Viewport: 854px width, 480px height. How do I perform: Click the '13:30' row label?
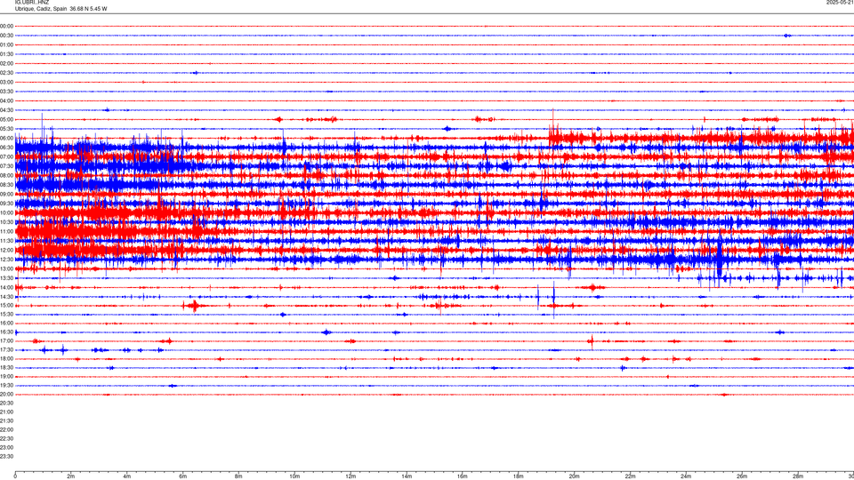pos(6,278)
